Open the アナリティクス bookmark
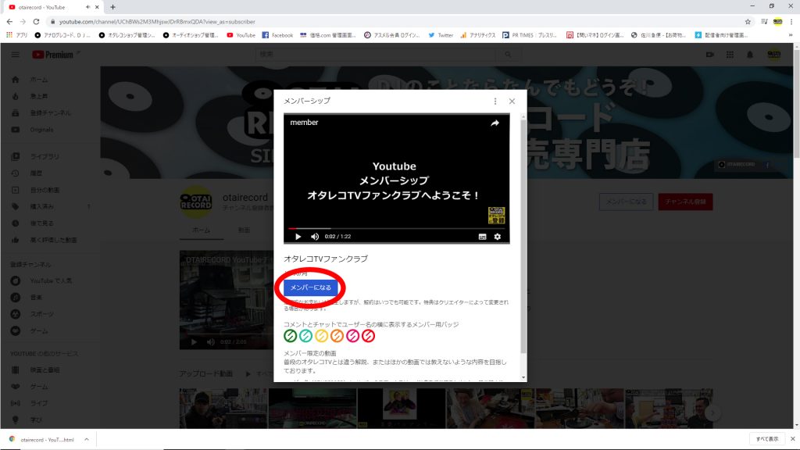The width and height of the screenshot is (800, 450). pyautogui.click(x=477, y=35)
